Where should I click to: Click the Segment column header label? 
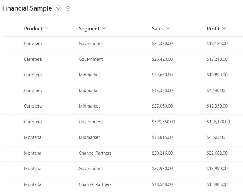coord(89,29)
